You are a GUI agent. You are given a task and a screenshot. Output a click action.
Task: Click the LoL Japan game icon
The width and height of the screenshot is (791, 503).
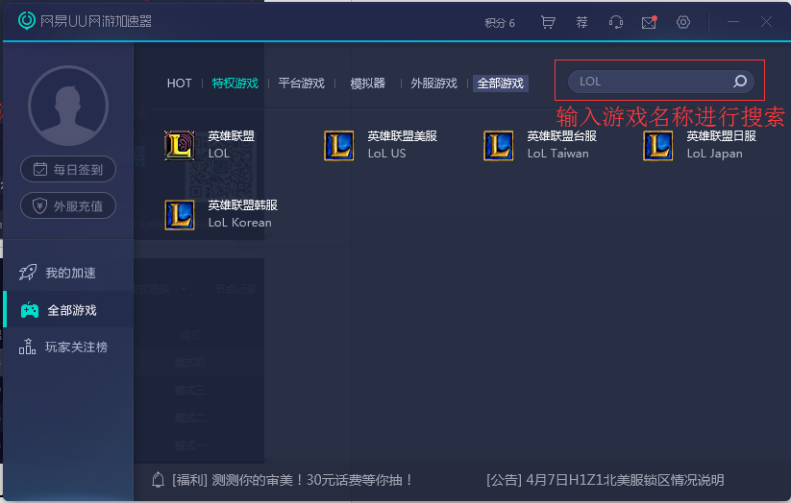(x=657, y=145)
